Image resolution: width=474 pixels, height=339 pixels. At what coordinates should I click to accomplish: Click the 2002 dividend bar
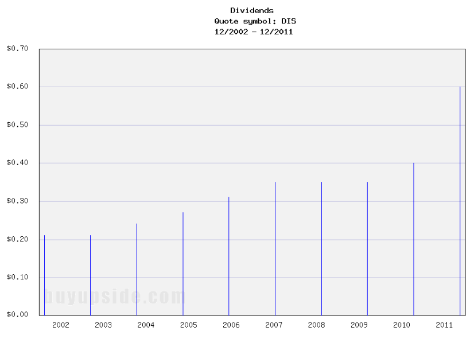pyautogui.click(x=44, y=275)
